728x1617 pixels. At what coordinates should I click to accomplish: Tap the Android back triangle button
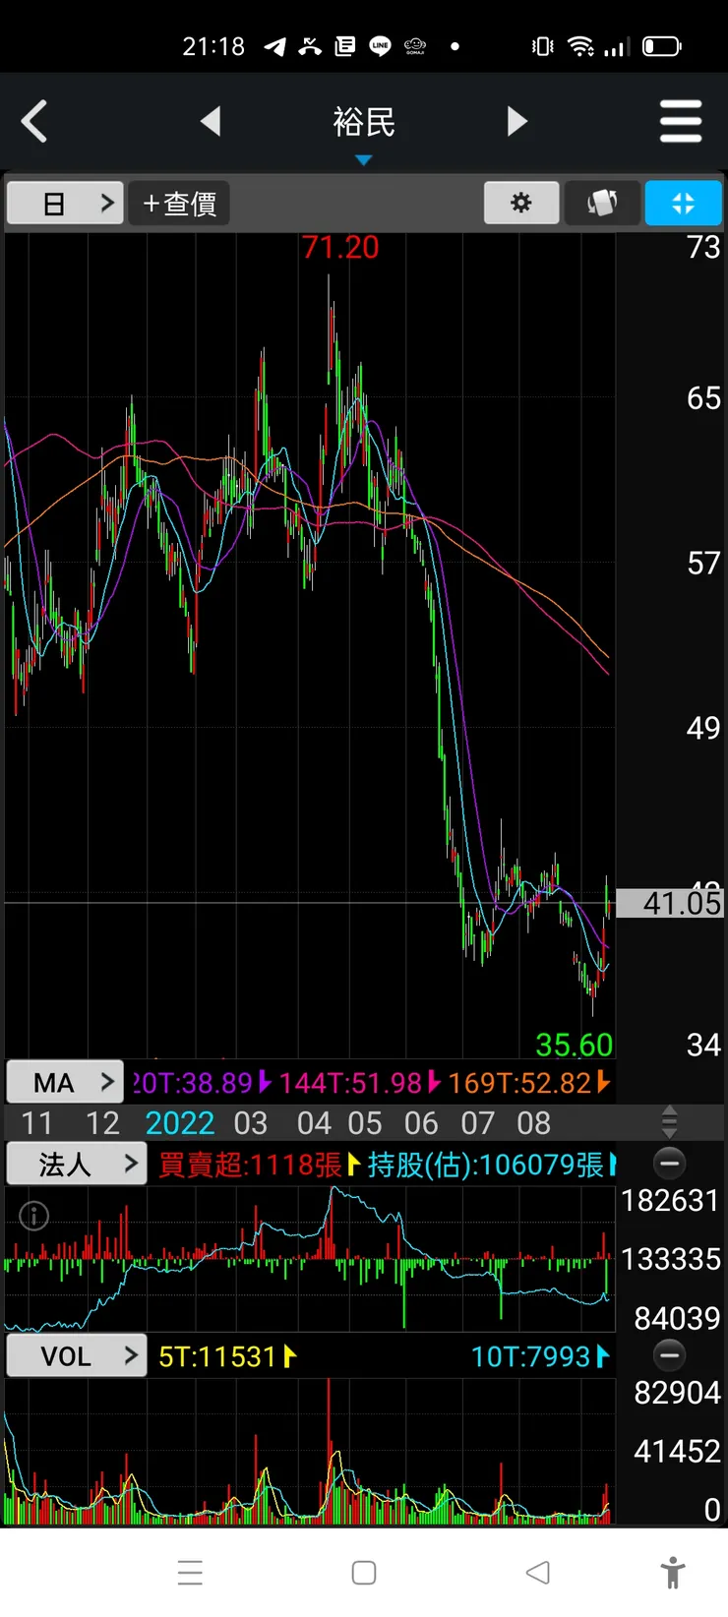pyautogui.click(x=538, y=1572)
